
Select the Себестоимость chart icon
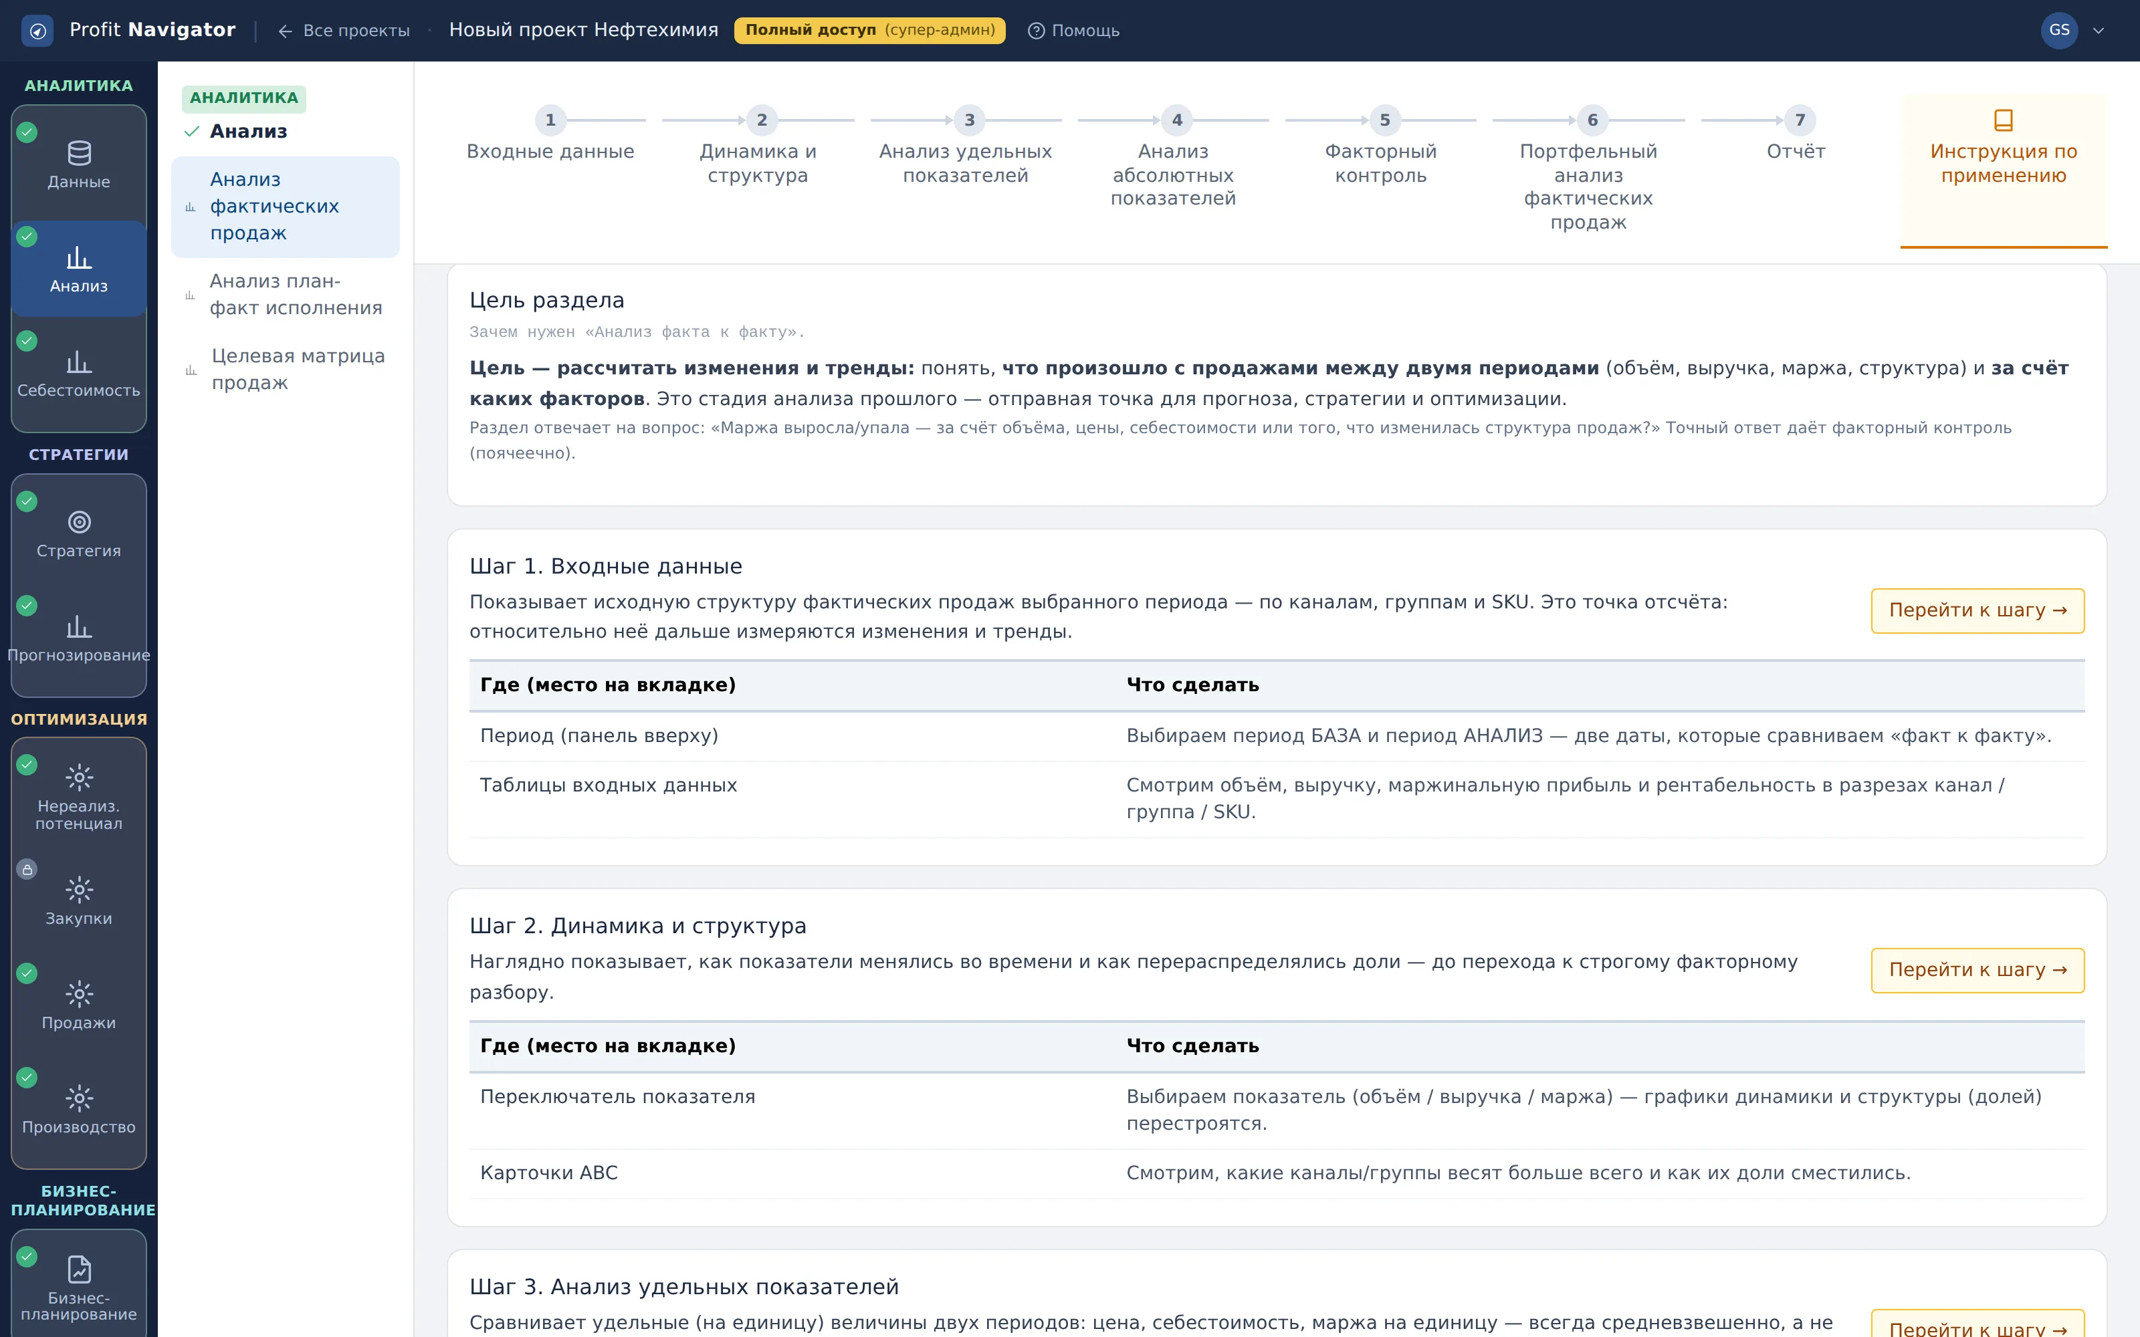(79, 362)
